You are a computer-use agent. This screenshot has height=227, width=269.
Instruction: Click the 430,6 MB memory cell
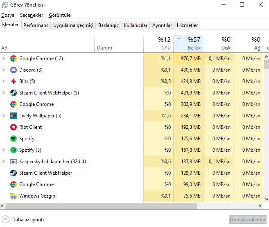[x=188, y=70]
